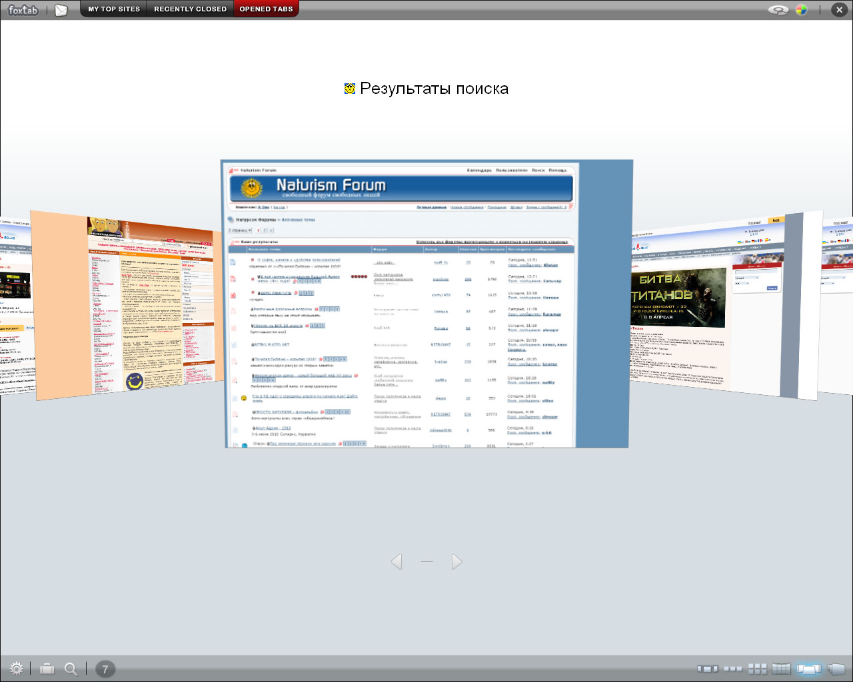Select the wall layout view icon
853x682 pixels.
[x=781, y=669]
